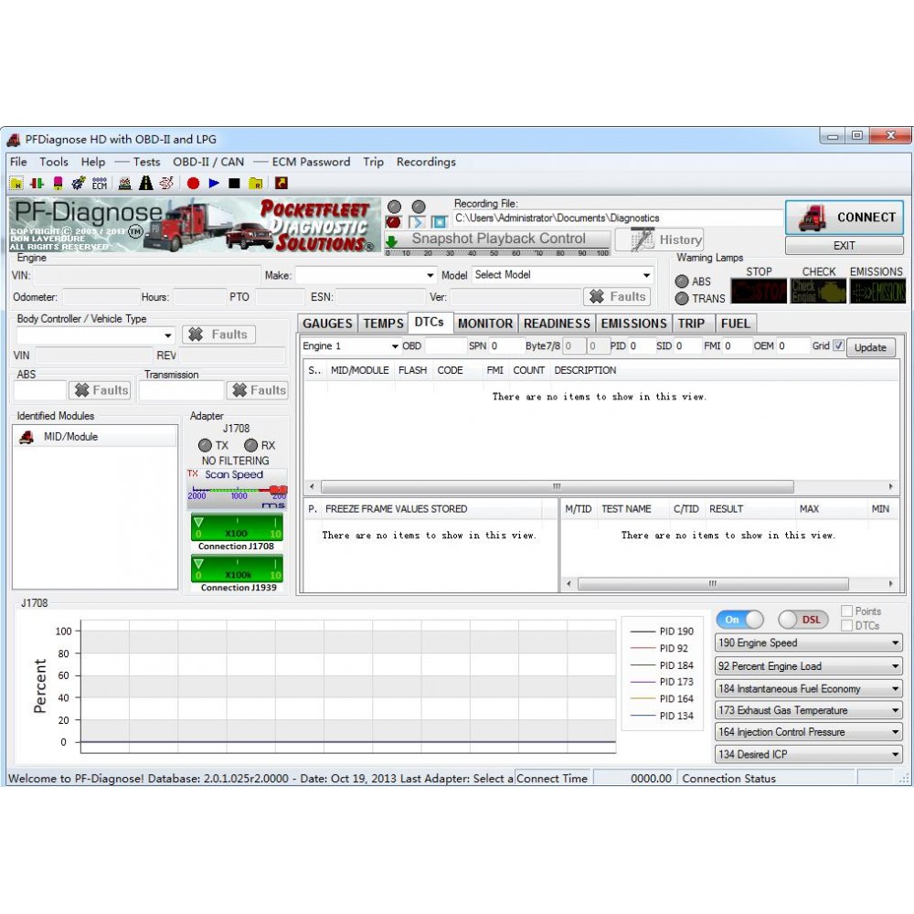Click the red truck MID/Module header icon

click(x=27, y=437)
